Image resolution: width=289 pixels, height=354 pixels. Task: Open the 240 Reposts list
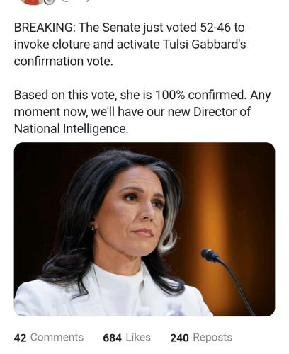pos(201,338)
